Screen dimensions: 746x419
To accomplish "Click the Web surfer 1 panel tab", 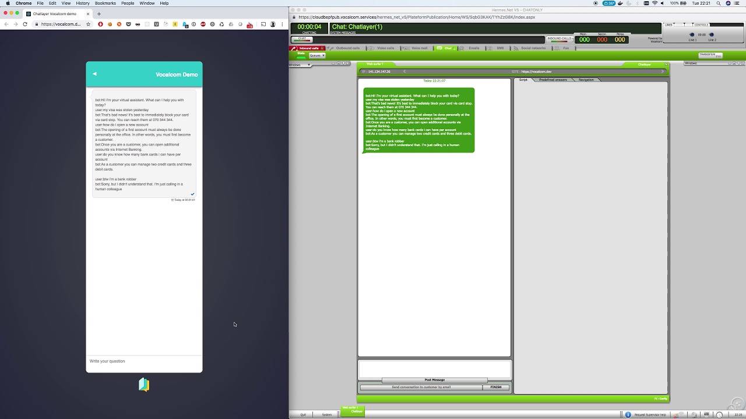I will pos(375,64).
